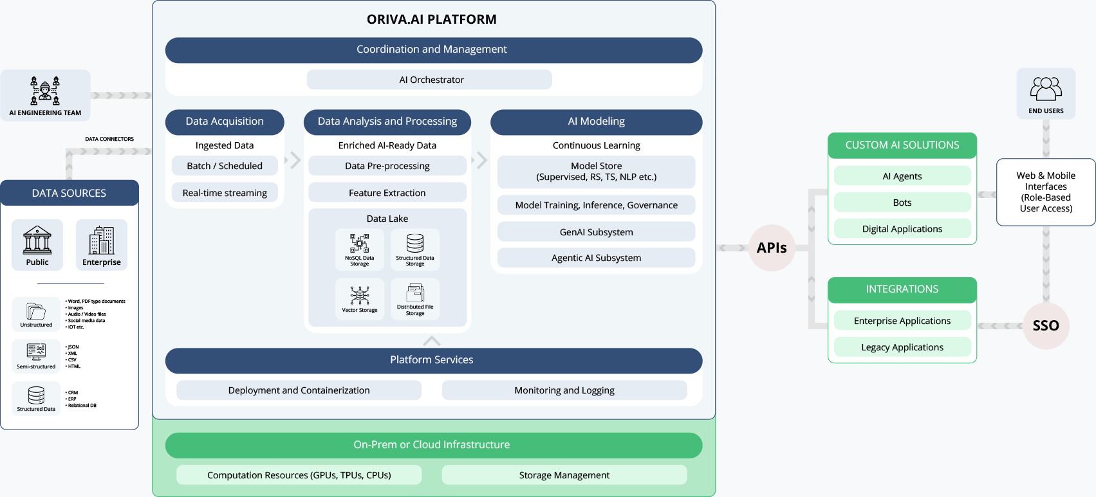1096x497 pixels.
Task: Click the Web & Mobile Interfaces box
Action: (x=1046, y=192)
